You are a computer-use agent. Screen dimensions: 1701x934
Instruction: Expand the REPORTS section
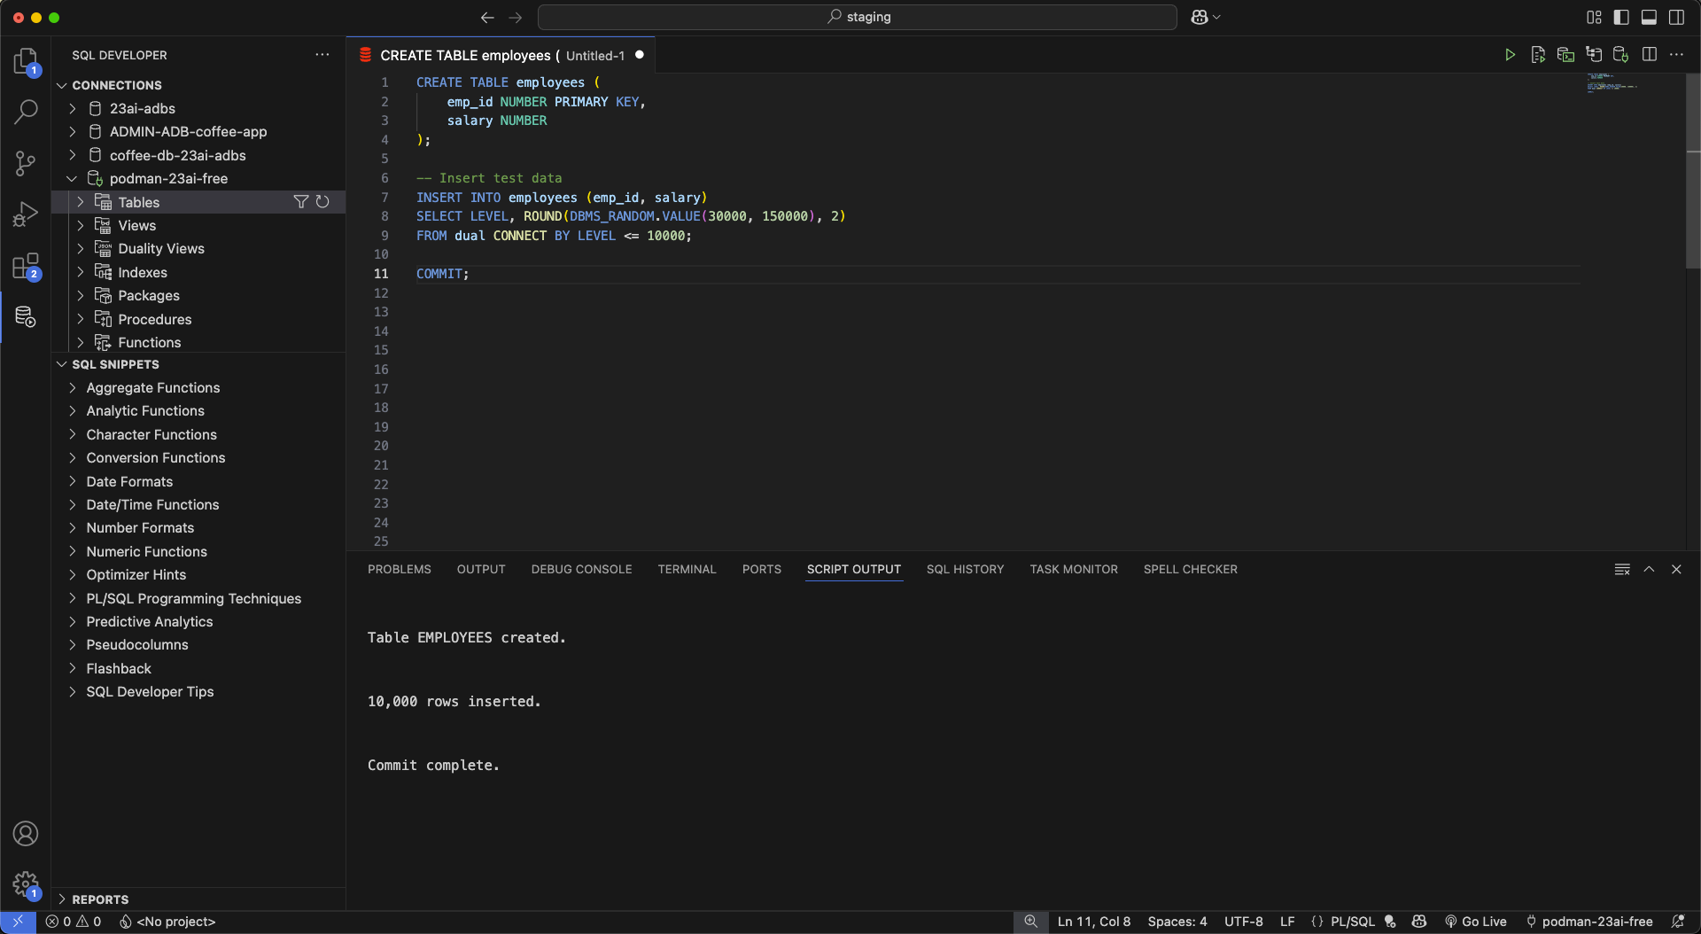(61, 899)
